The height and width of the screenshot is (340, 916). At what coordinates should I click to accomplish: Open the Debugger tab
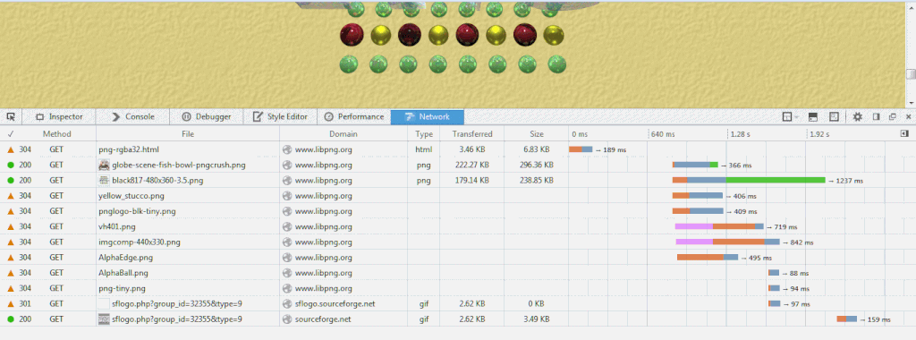[206, 117]
